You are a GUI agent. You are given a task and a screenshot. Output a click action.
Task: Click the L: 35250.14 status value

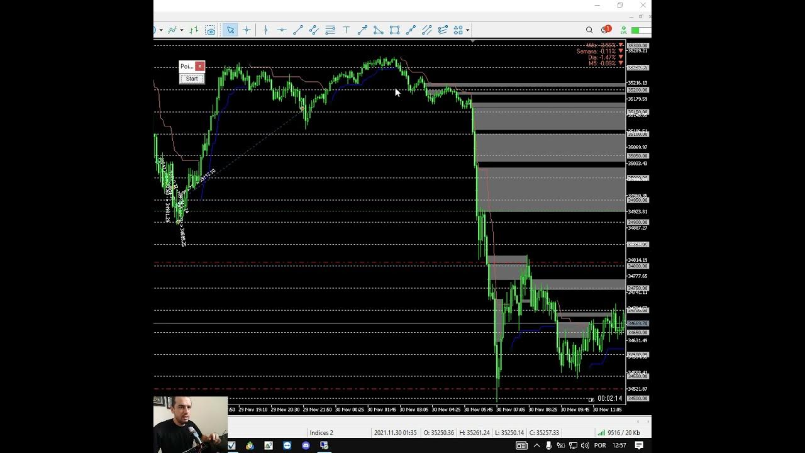[x=510, y=433]
